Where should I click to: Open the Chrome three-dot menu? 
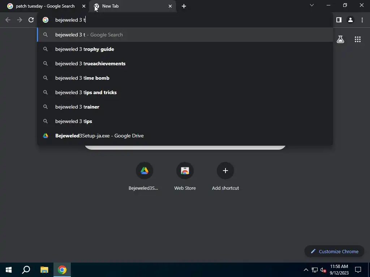click(362, 20)
